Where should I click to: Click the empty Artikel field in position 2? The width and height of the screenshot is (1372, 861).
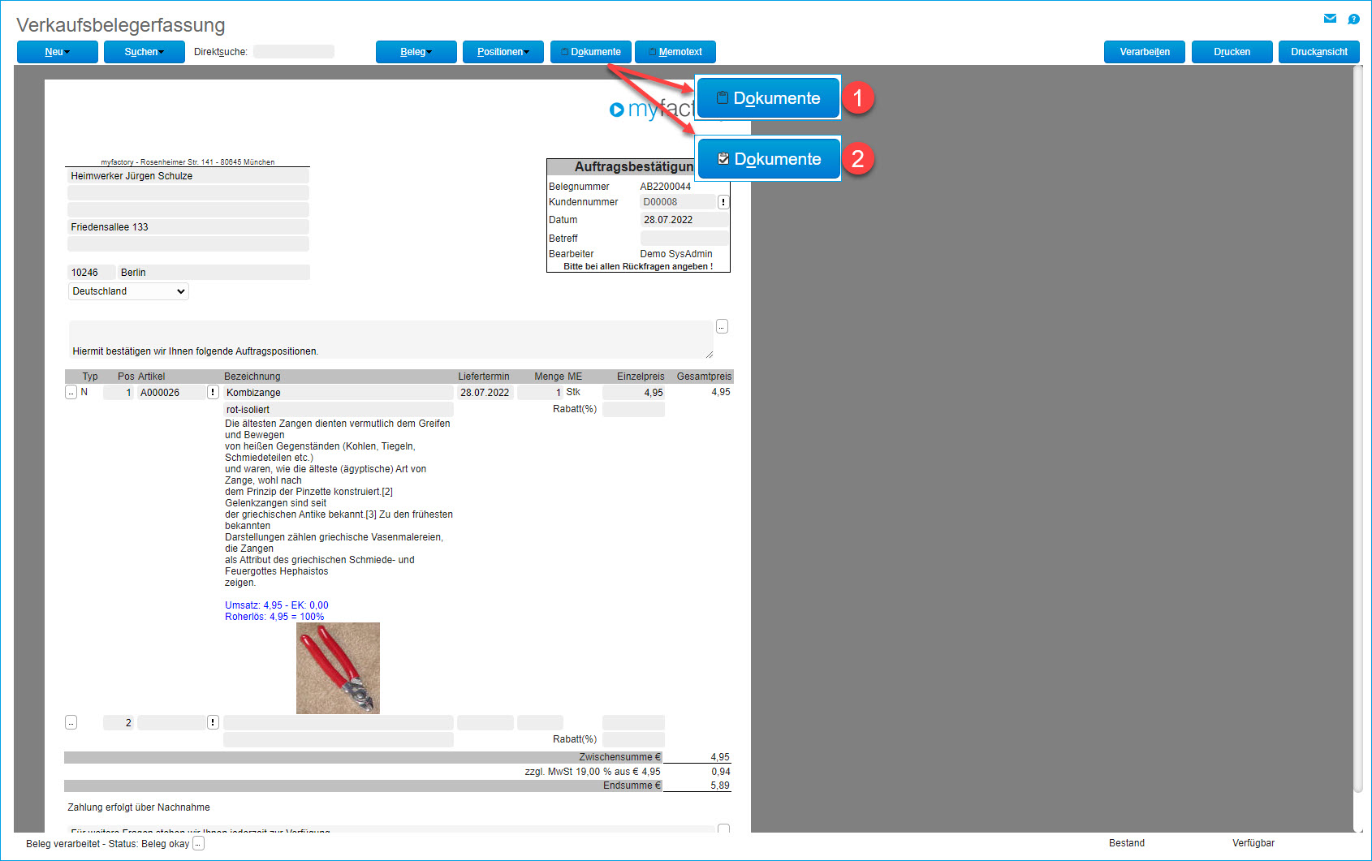pyautogui.click(x=171, y=723)
